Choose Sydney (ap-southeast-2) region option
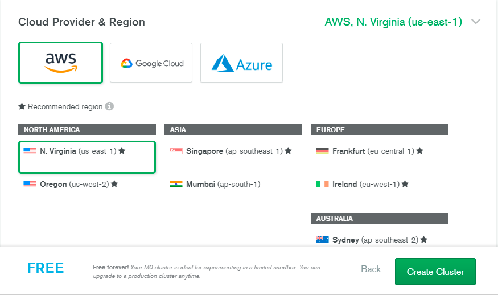This screenshot has width=498, height=295. click(x=380, y=240)
